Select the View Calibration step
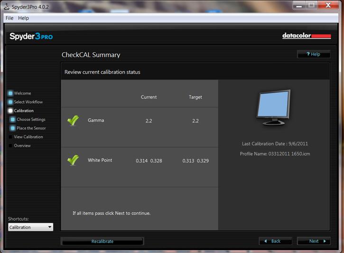344x253 pixels. [28, 137]
